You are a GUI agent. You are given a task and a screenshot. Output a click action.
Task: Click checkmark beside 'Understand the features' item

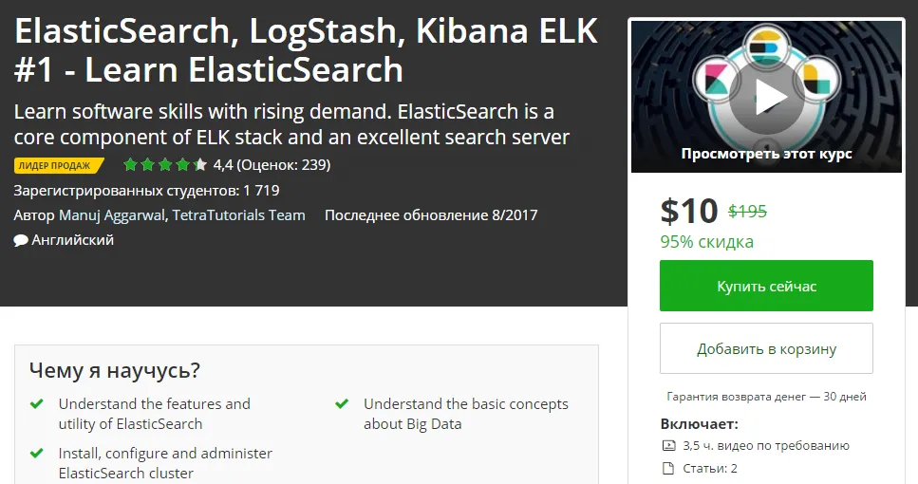37,404
